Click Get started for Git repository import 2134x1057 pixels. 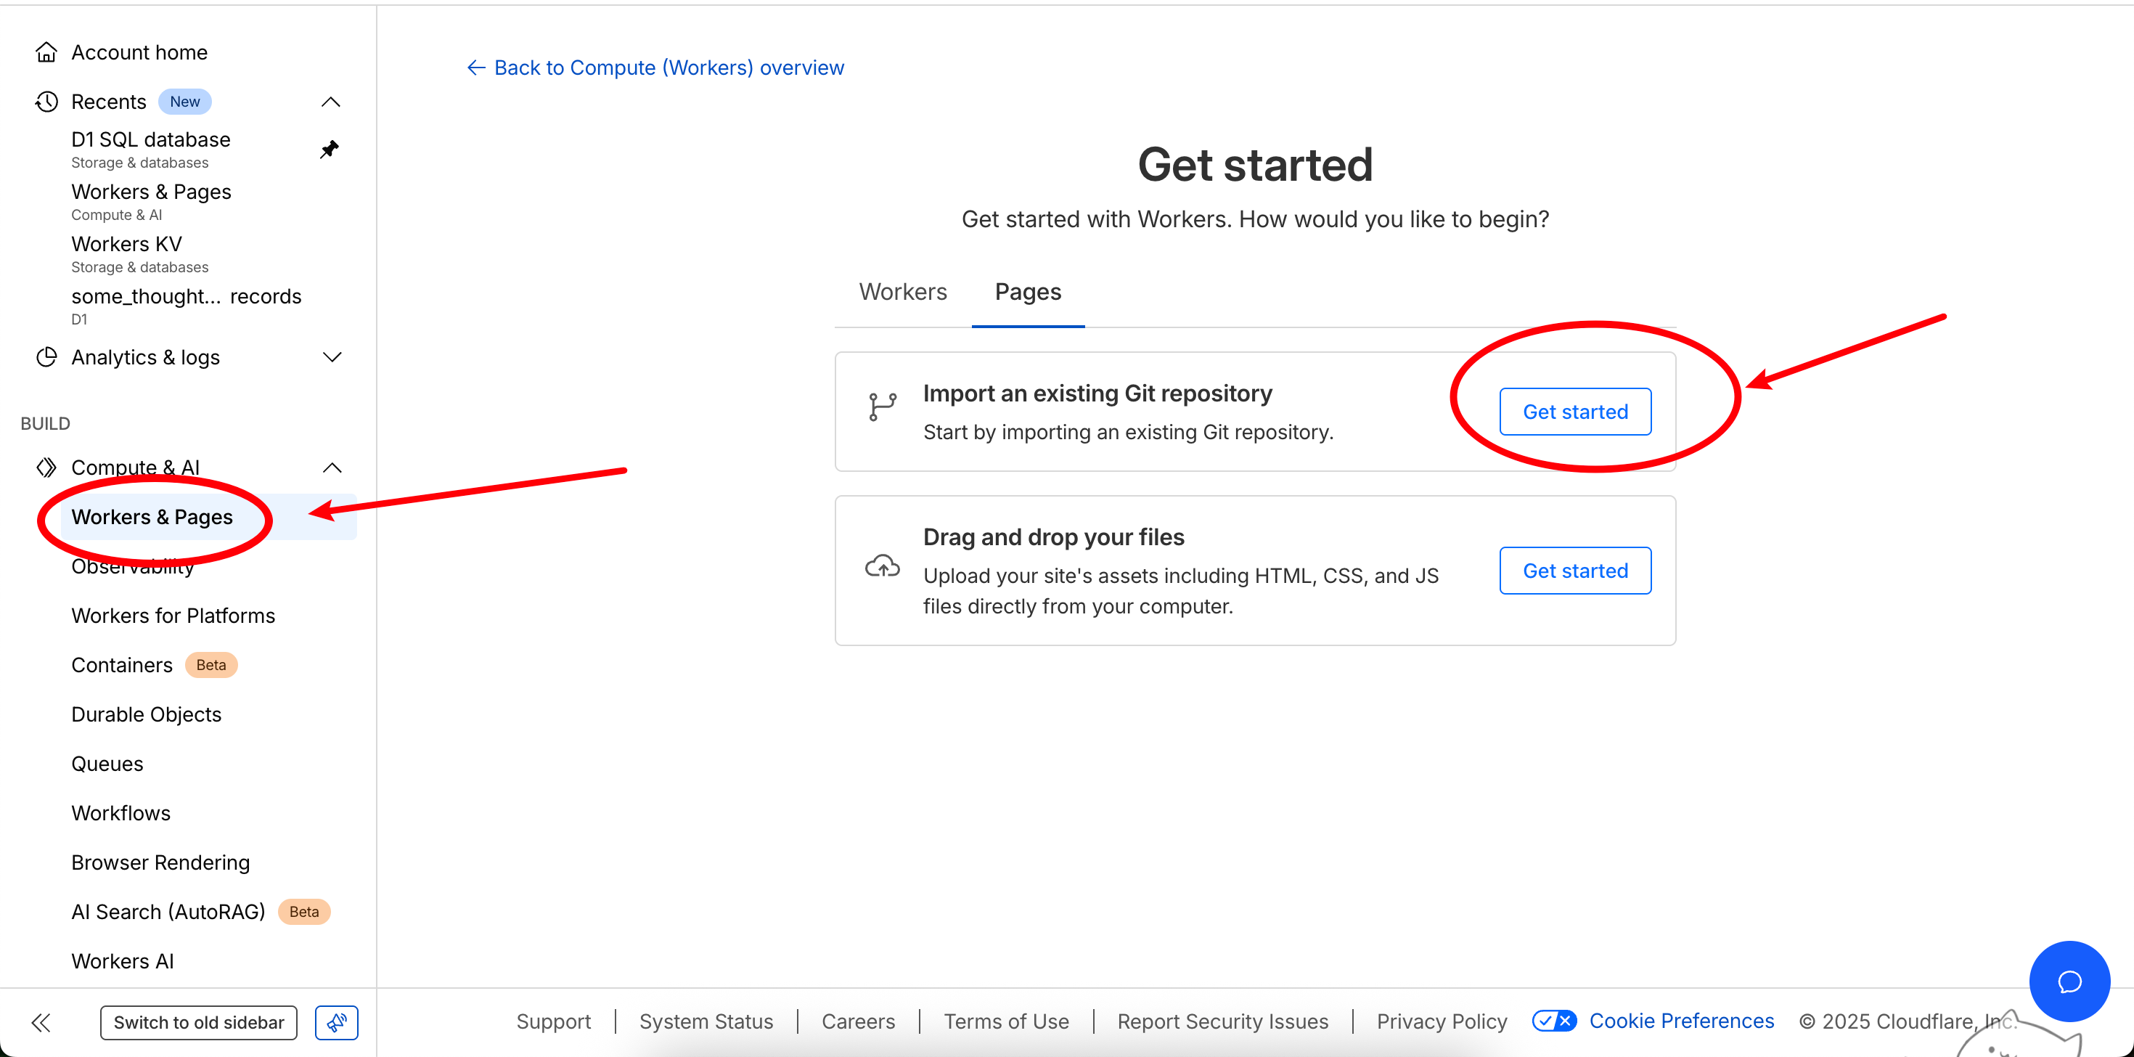1575,412
